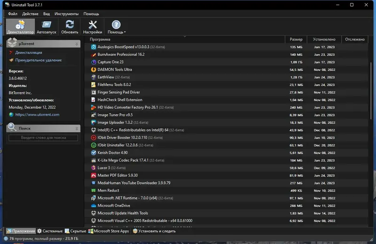
Task: Focus the search word input field
Action: [43, 138]
